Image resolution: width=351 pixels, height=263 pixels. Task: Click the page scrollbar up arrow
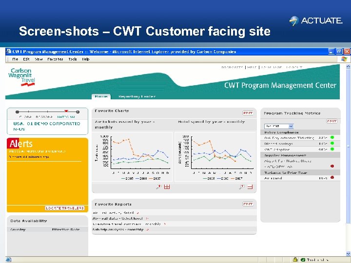348,66
